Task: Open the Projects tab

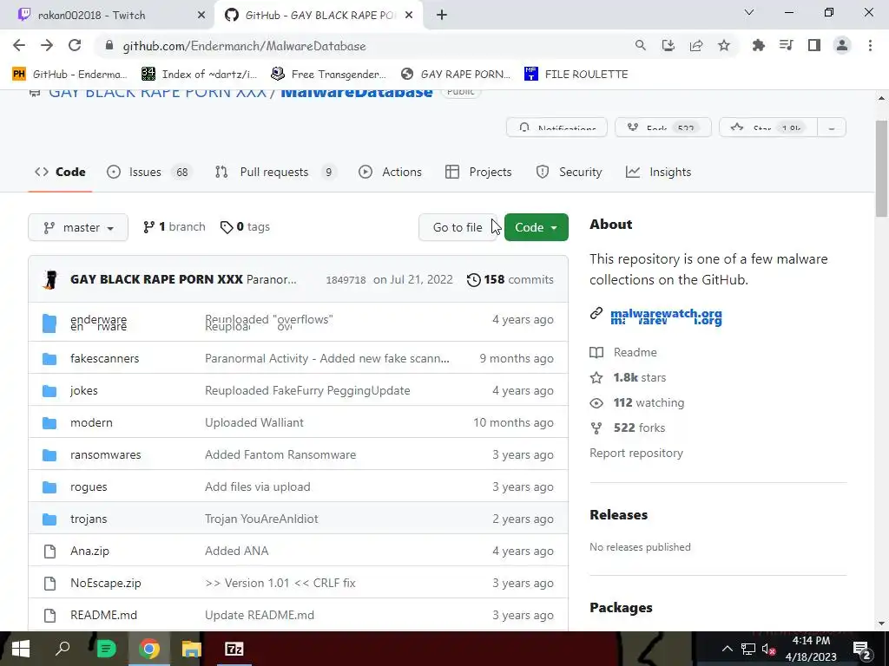Action: pos(478,173)
